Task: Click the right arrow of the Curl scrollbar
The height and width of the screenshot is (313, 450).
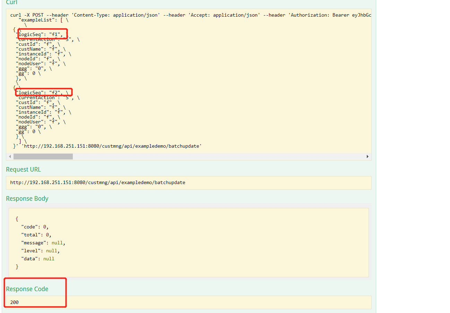Action: pyautogui.click(x=367, y=157)
